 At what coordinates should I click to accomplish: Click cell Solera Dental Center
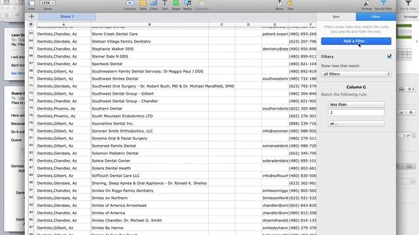point(150,161)
